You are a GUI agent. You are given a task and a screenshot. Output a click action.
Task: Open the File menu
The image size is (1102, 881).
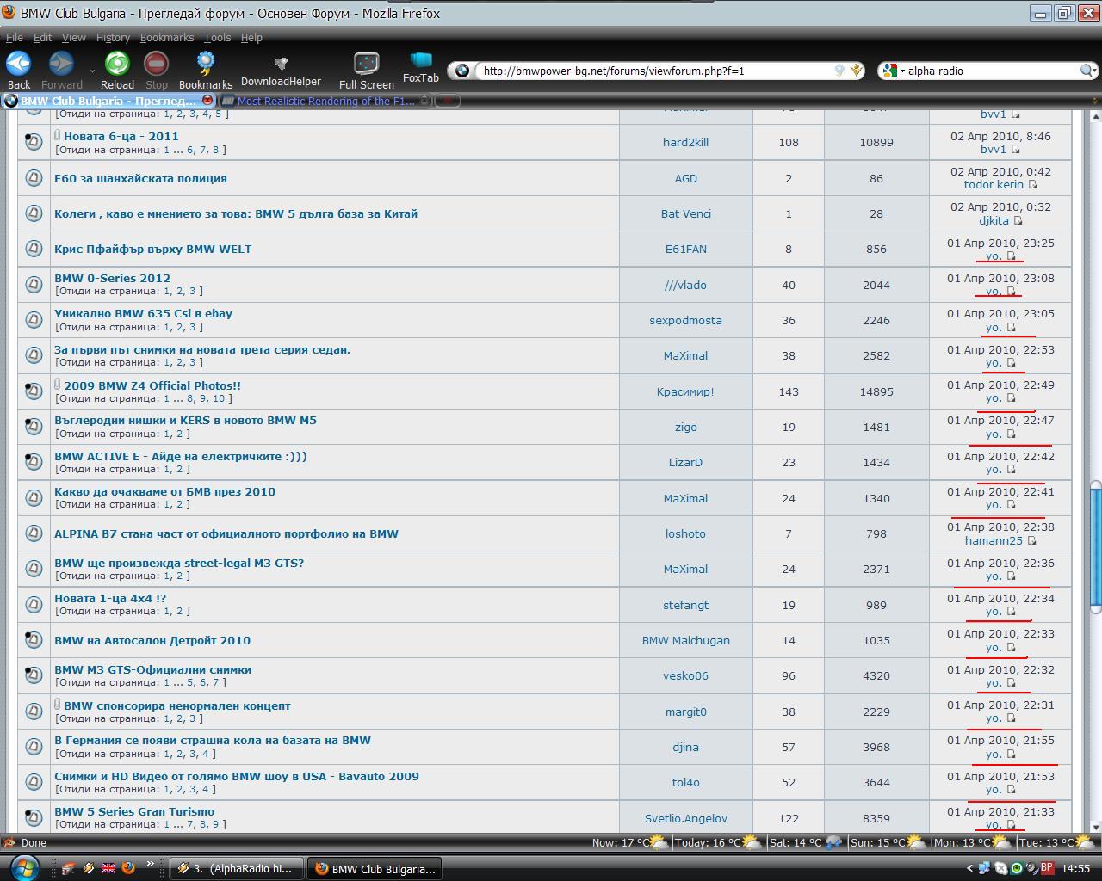(15, 37)
